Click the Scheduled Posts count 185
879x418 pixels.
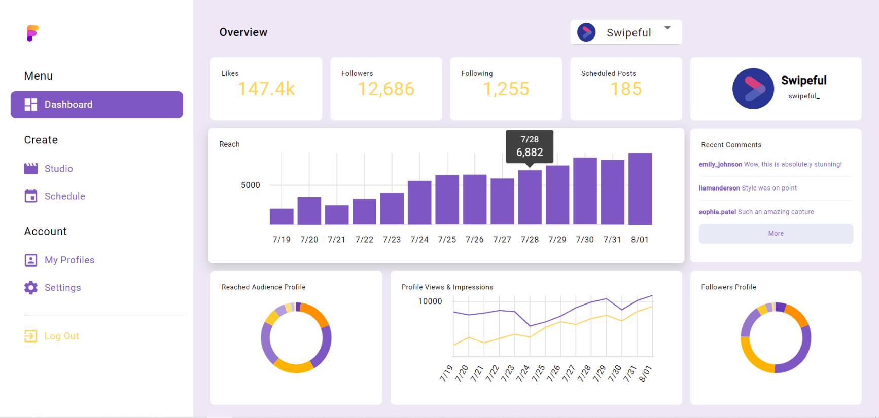[x=626, y=89]
